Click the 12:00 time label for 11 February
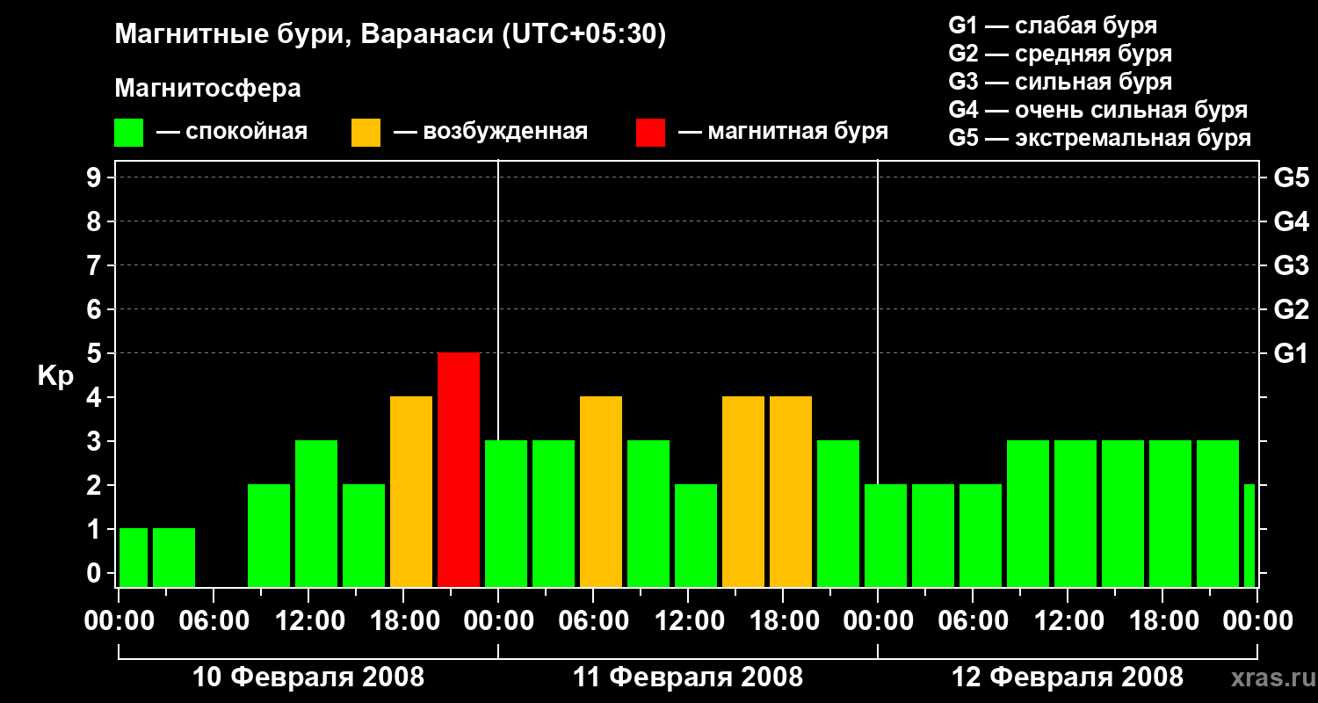The width and height of the screenshot is (1318, 703). [x=688, y=621]
